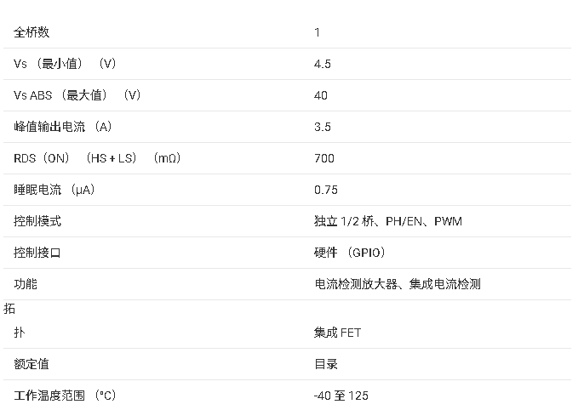Click the 集成 FET value text

click(337, 333)
